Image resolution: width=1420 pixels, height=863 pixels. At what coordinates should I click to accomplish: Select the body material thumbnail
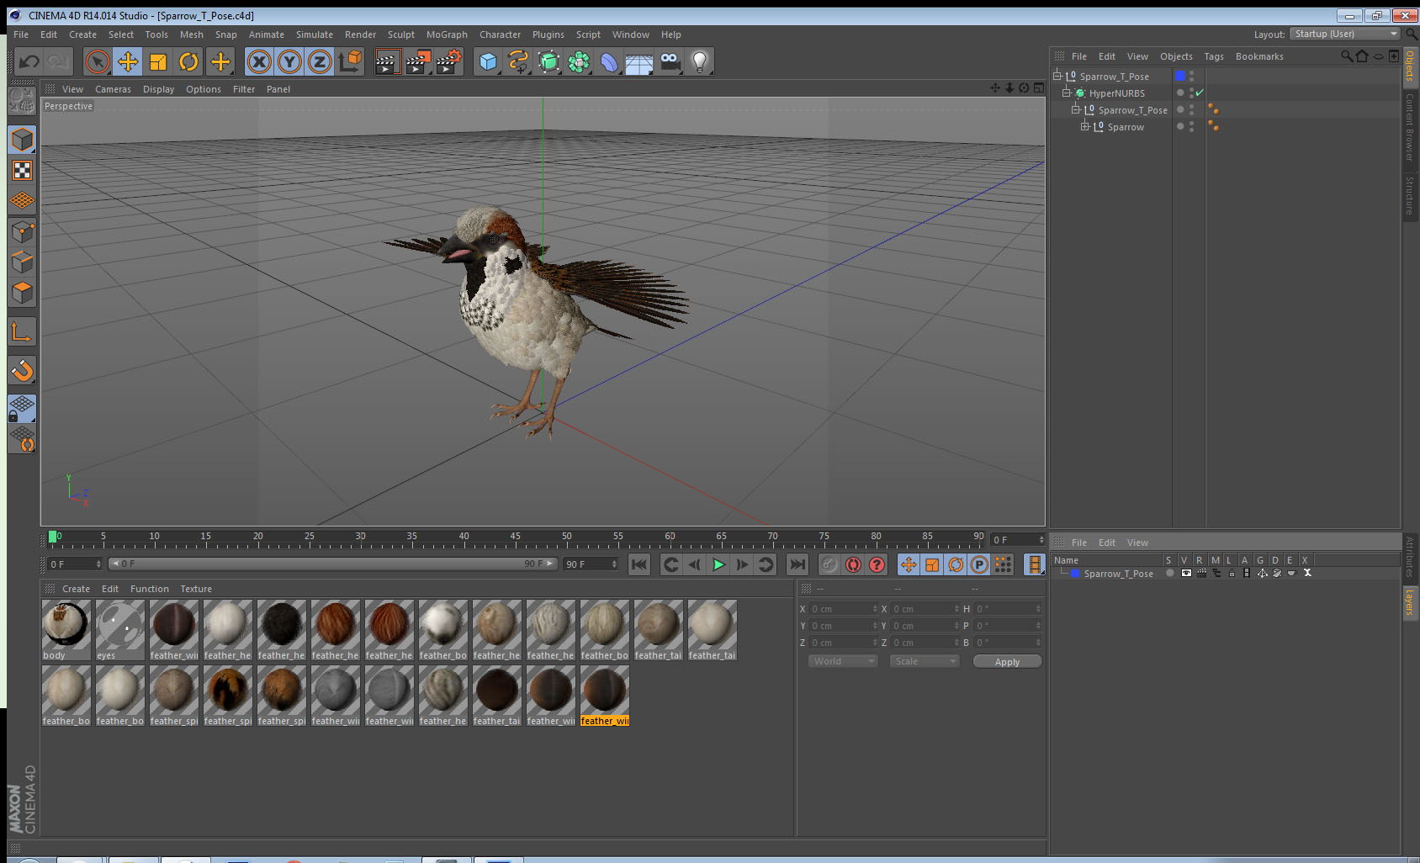click(x=66, y=630)
